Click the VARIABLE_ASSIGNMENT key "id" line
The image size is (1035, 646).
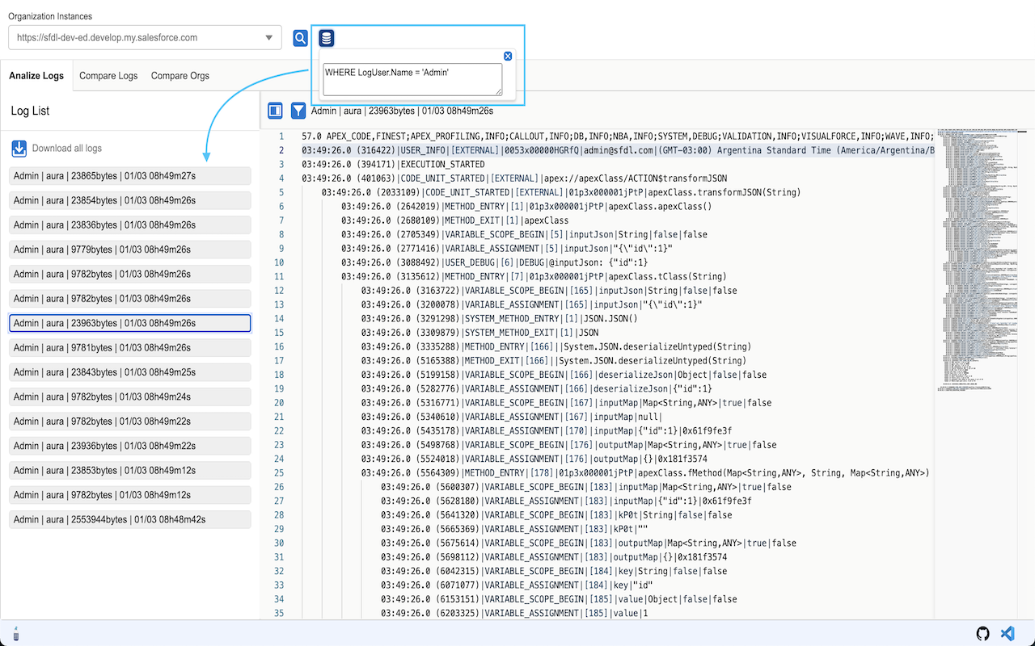(x=517, y=585)
